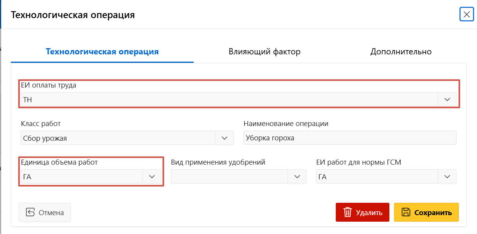Switch to the Влияющий фактор tab
The height and width of the screenshot is (234, 477).
(x=264, y=52)
